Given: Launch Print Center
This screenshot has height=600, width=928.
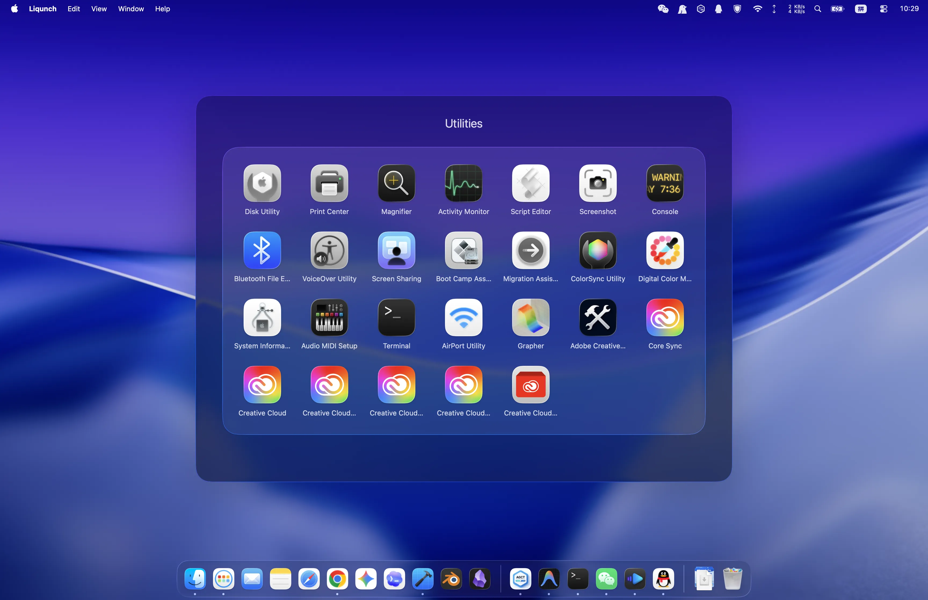Looking at the screenshot, I should (329, 183).
